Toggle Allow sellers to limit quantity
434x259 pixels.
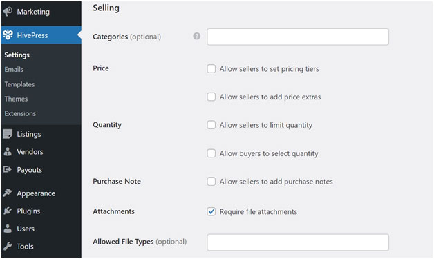(211, 125)
